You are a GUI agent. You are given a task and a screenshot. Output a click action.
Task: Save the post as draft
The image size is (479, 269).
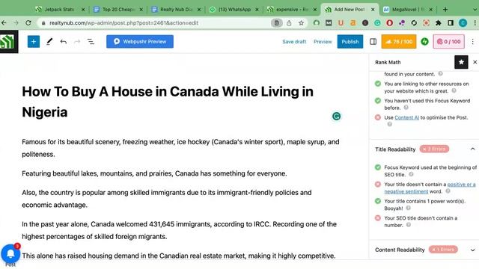tap(294, 42)
